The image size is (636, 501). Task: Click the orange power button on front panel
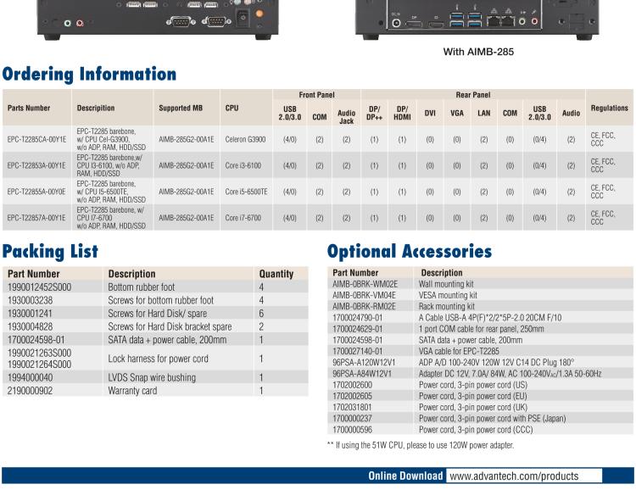(x=259, y=14)
